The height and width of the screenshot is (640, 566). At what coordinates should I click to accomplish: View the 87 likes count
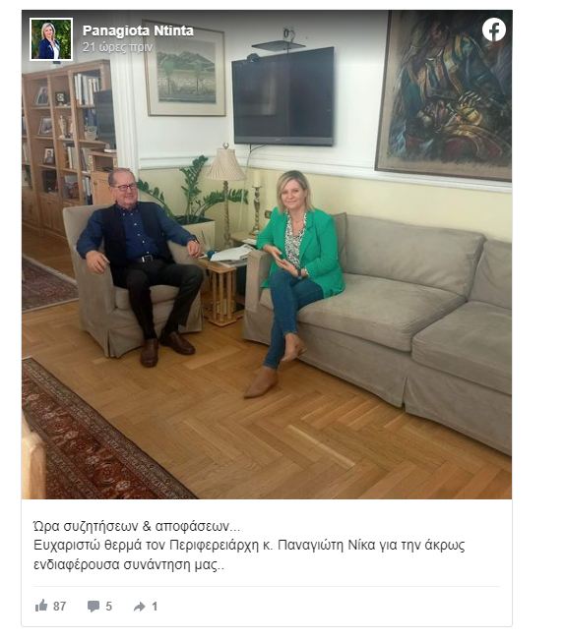(x=60, y=607)
